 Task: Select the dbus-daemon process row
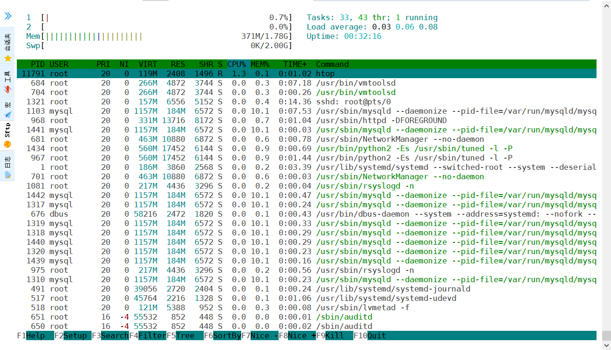(307, 214)
